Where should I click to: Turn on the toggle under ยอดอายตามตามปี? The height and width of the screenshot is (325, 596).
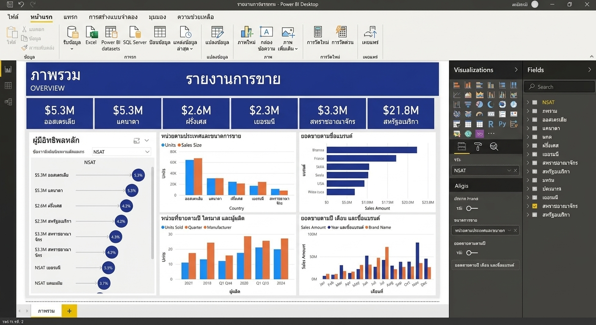472,253
